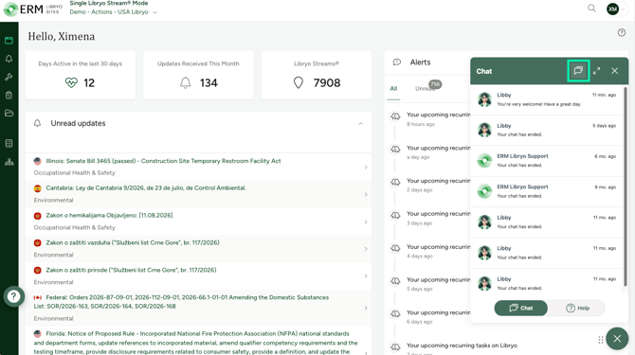
Task: Open the Cantabria Ley 9/2026 update
Action: point(146,188)
